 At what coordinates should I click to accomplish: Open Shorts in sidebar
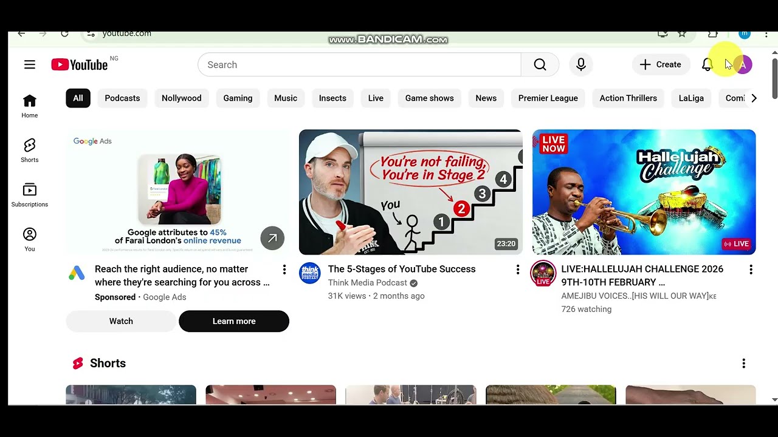click(x=29, y=151)
